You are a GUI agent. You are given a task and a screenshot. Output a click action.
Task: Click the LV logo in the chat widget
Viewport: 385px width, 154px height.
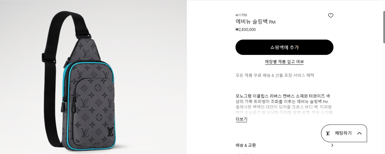328,133
